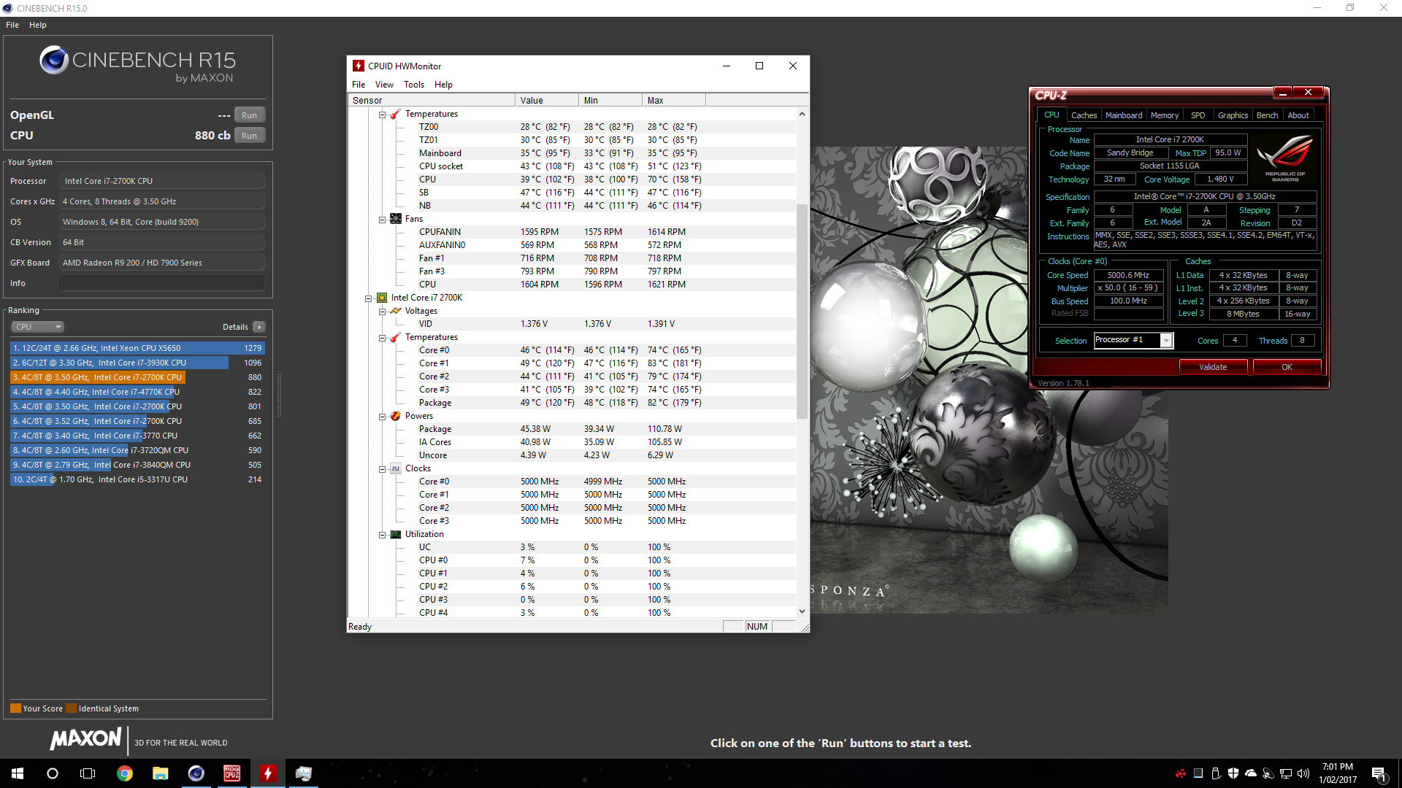Image resolution: width=1402 pixels, height=788 pixels.
Task: Select the CPUFANIN fan row
Action: [571, 232]
